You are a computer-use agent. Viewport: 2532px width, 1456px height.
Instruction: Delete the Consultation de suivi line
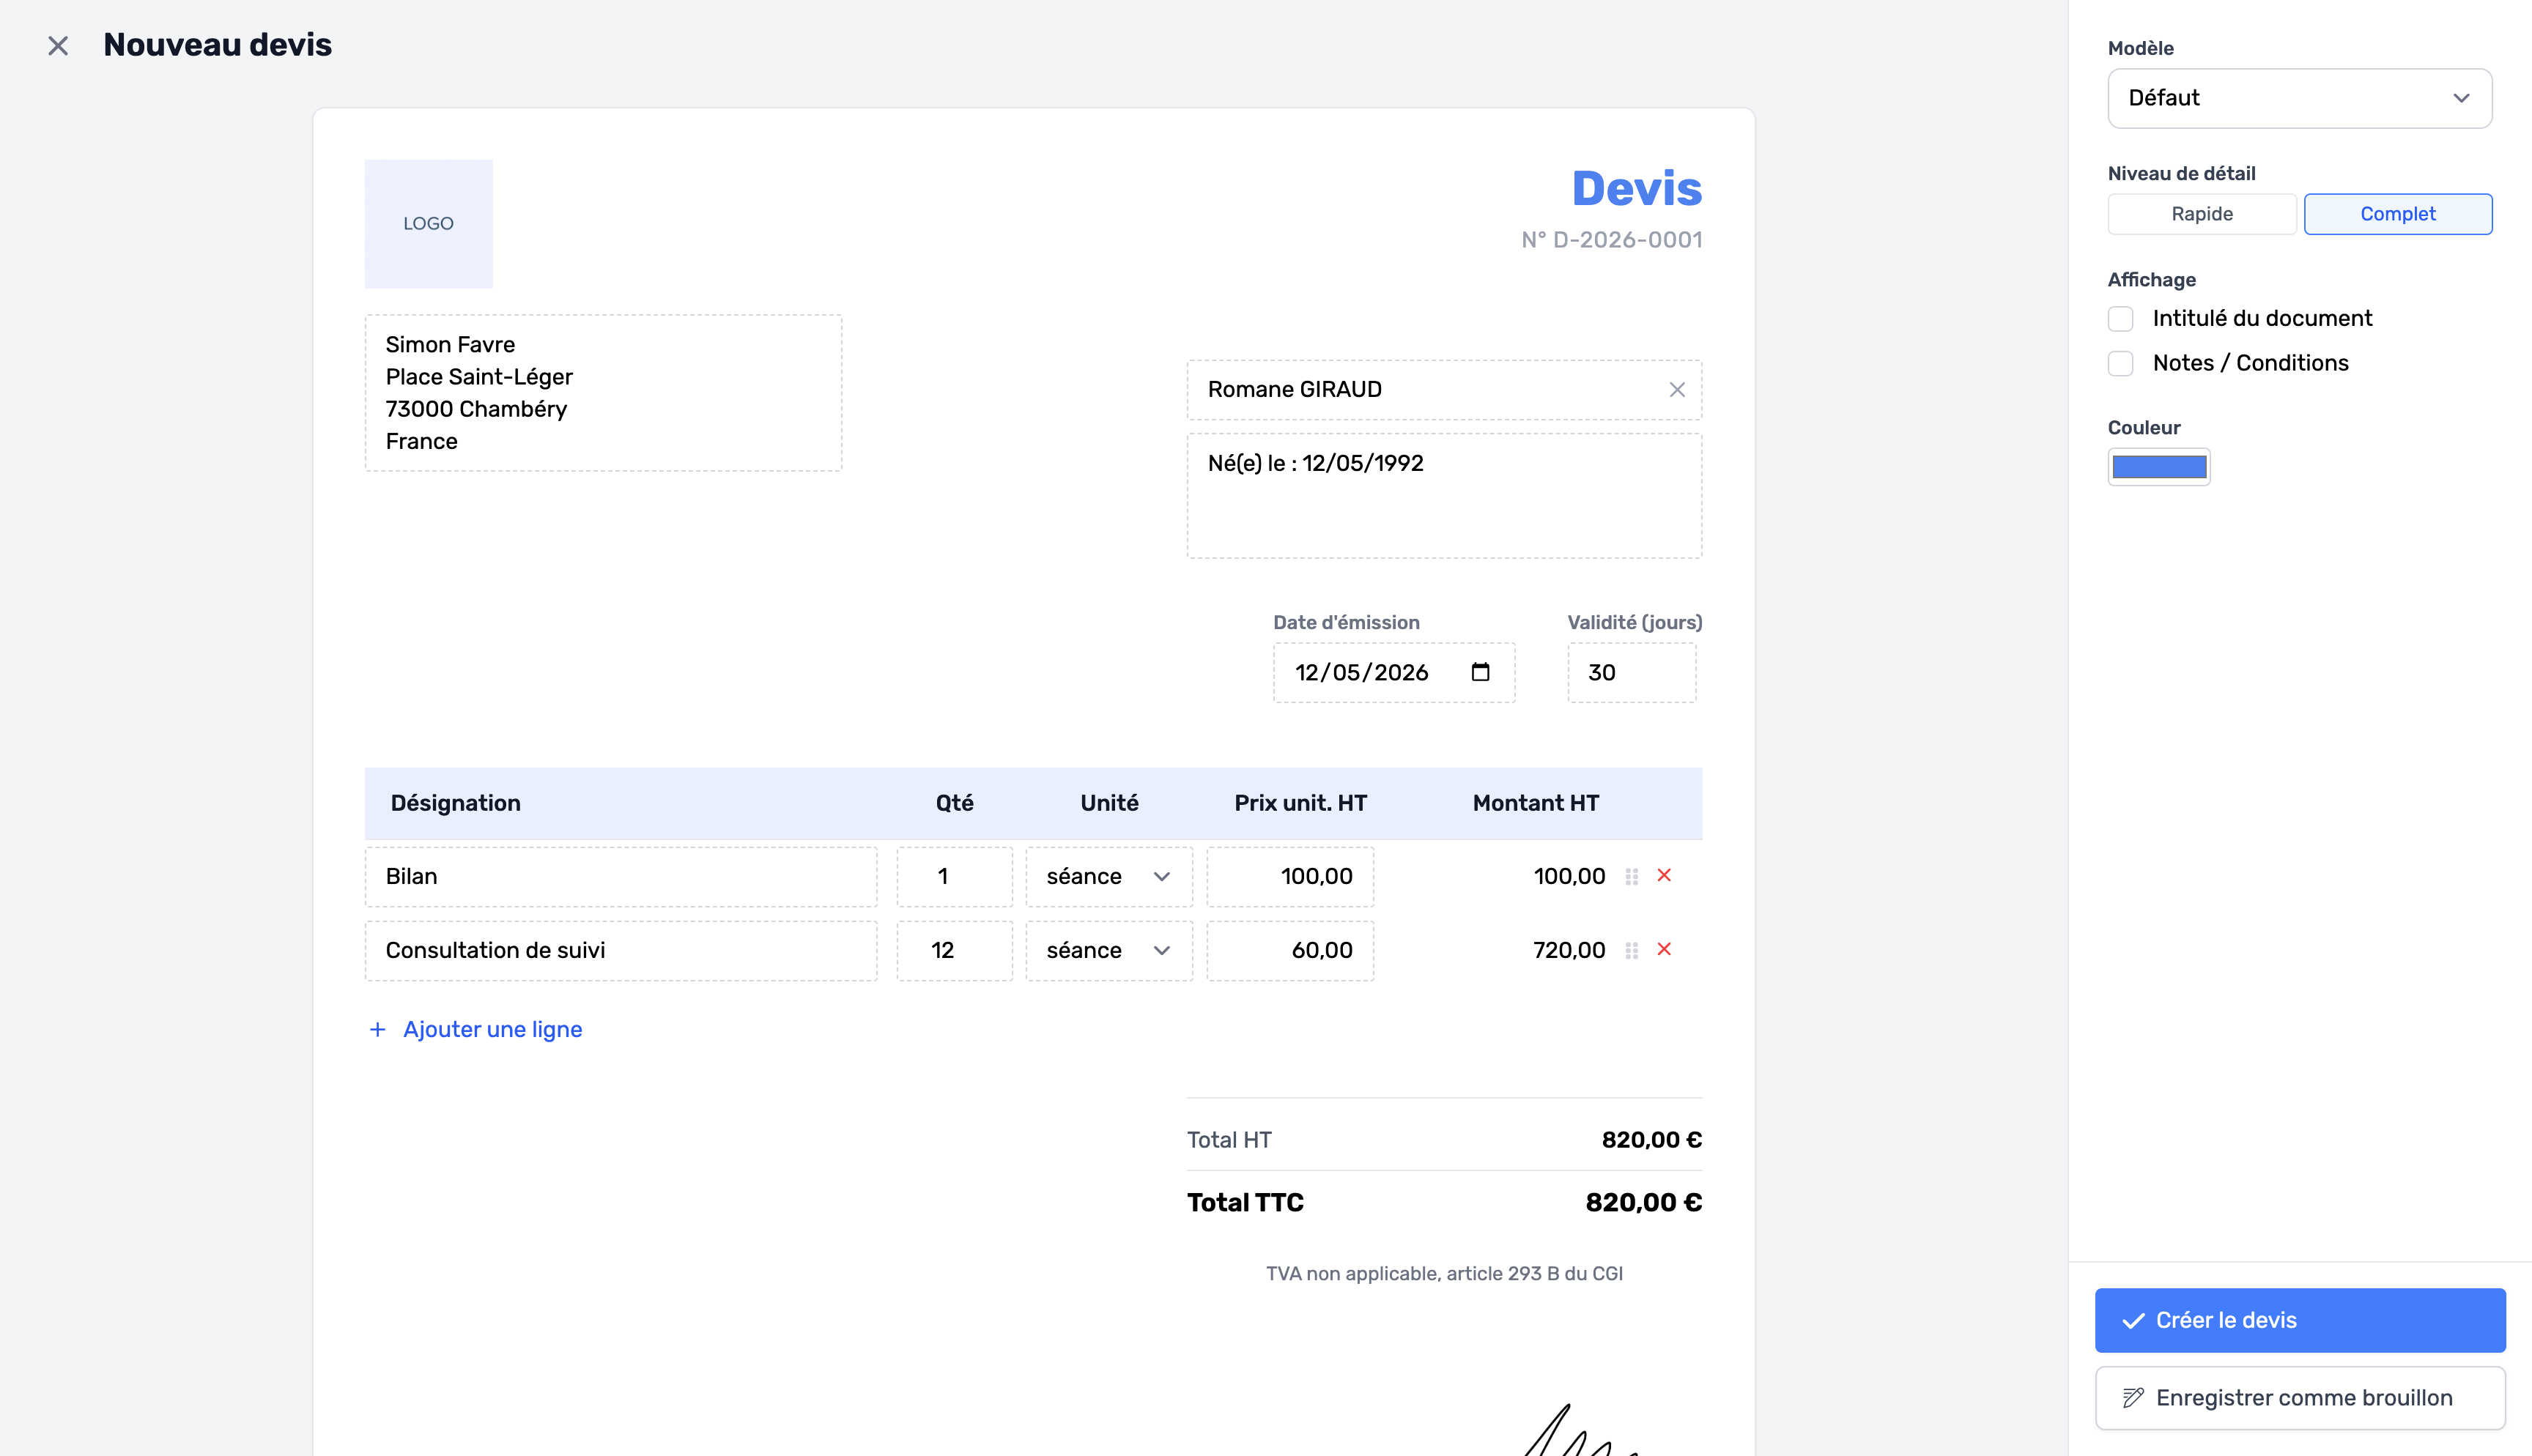[x=1664, y=950]
